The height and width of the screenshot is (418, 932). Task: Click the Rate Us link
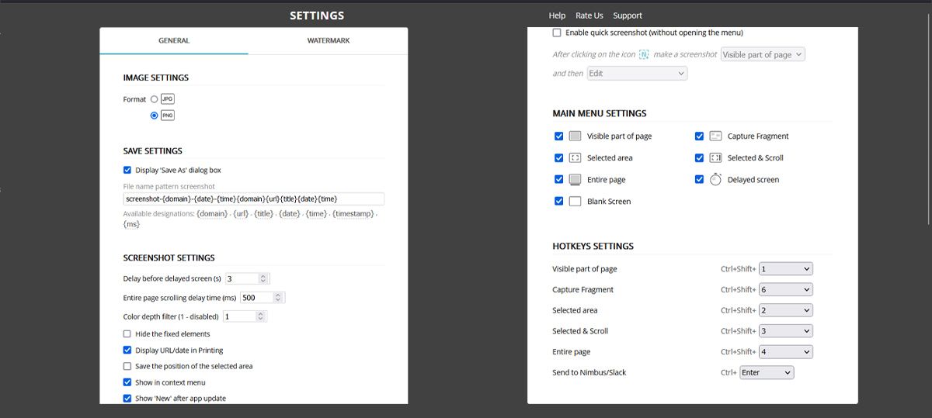click(589, 16)
